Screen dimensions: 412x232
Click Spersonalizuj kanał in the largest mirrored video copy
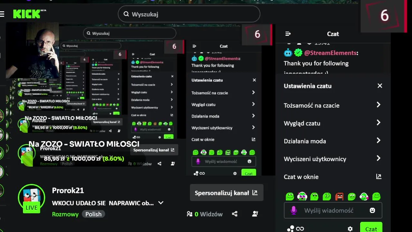[x=154, y=150]
